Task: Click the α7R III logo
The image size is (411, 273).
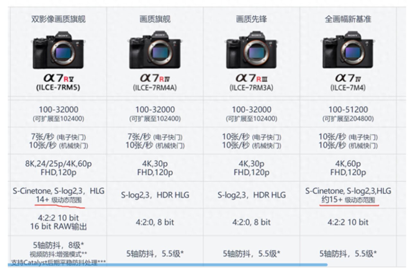Action: coord(251,78)
